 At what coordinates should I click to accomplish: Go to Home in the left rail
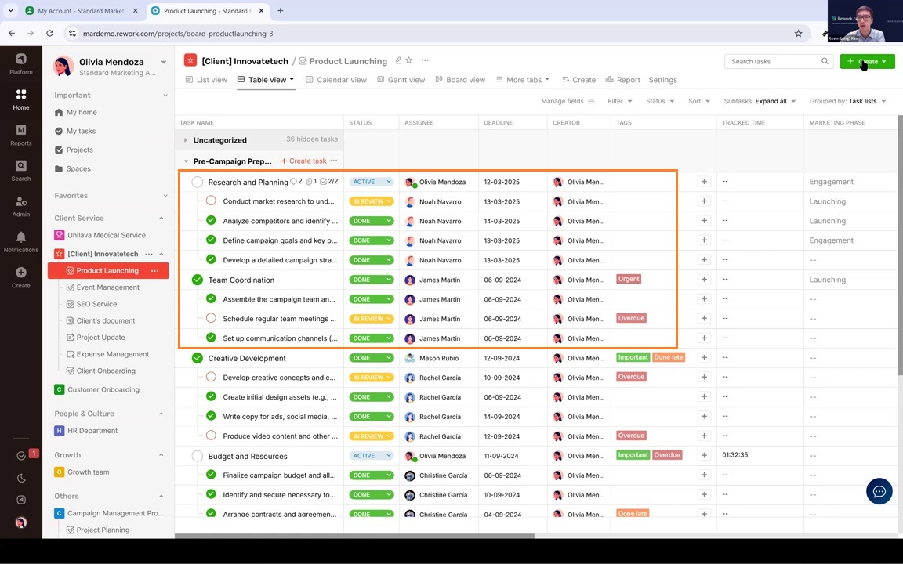pos(20,99)
